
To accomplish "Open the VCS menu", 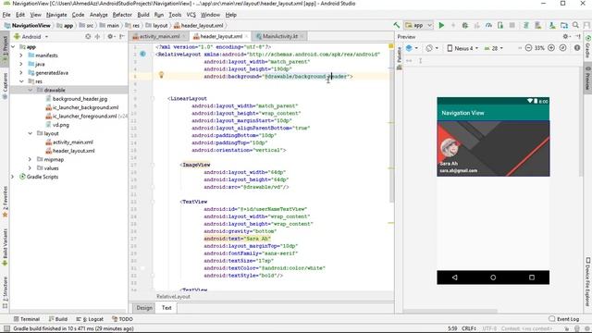I will pos(191,15).
